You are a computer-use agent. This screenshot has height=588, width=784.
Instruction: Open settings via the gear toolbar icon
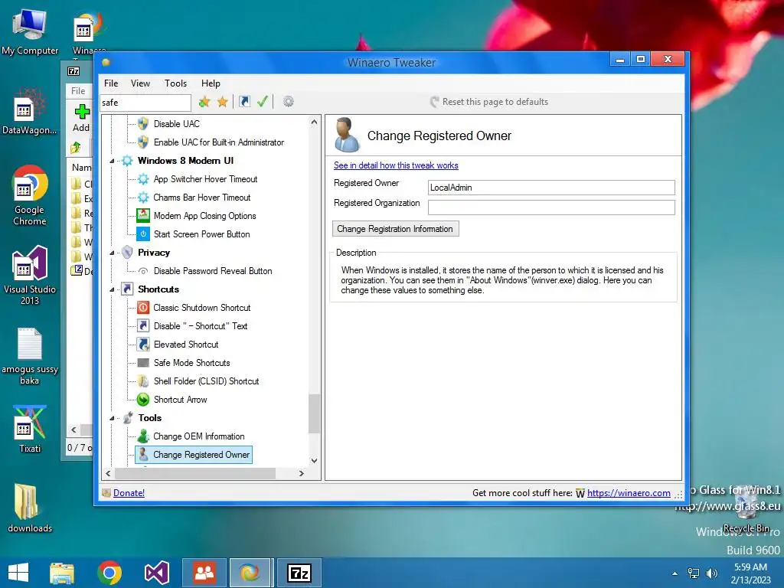[288, 102]
